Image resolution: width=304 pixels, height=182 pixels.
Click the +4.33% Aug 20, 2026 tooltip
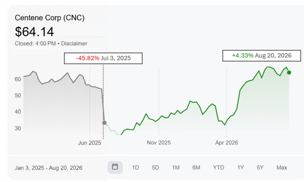click(262, 55)
